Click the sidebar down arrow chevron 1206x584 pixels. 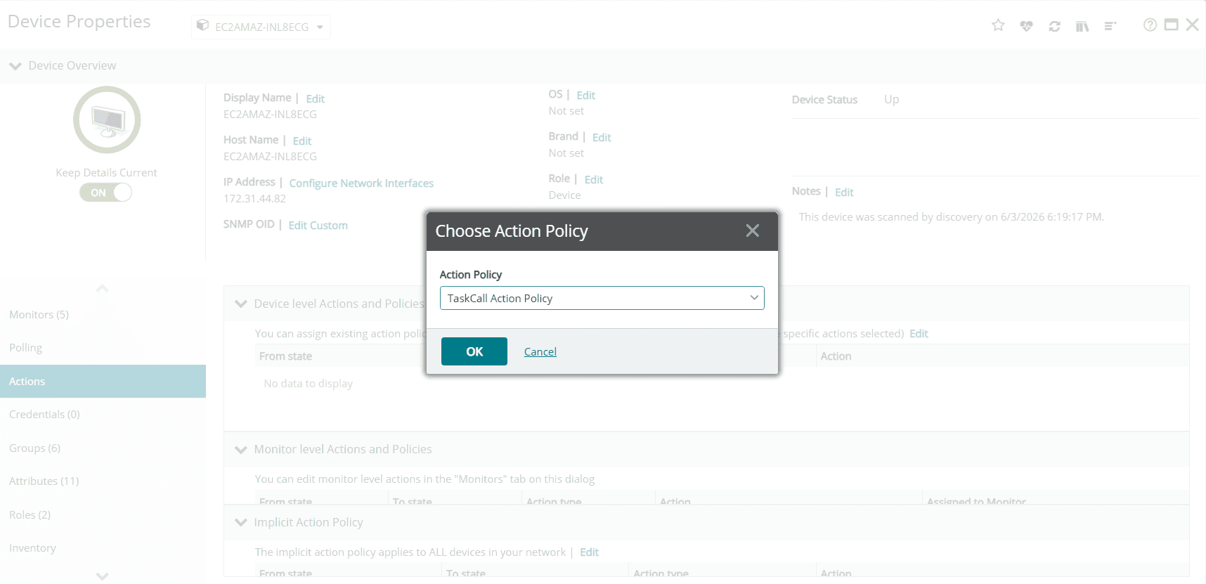[x=103, y=576]
